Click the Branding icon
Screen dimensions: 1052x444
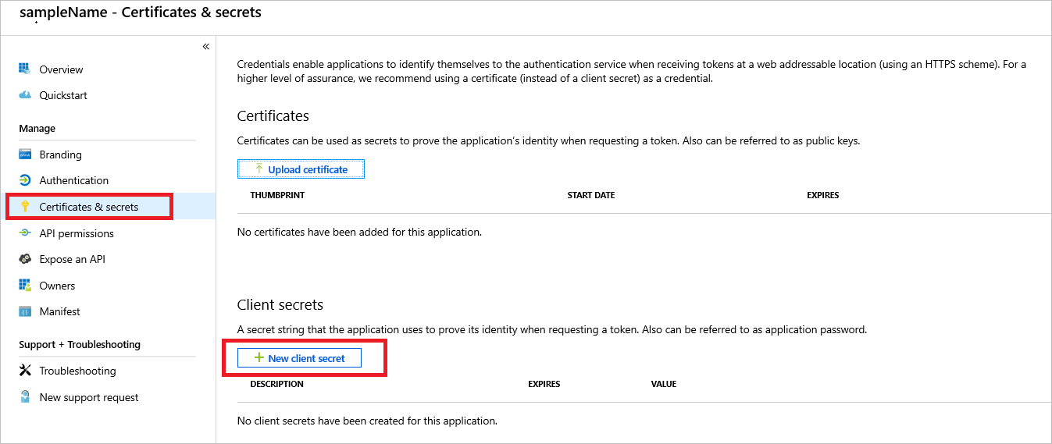[x=24, y=155]
